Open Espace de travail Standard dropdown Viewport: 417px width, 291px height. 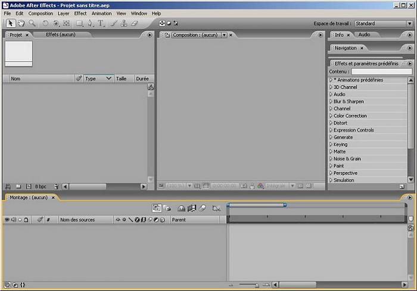click(410, 23)
